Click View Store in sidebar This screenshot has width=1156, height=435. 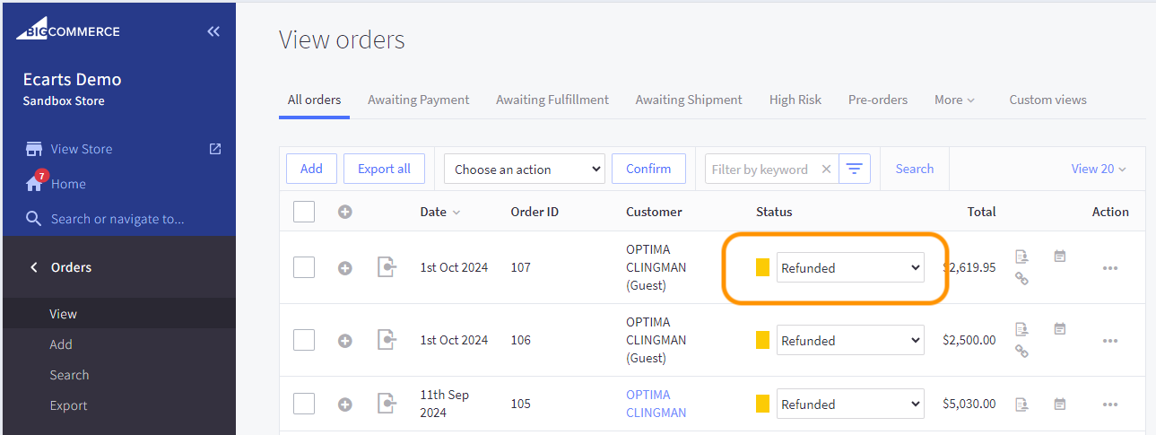tap(82, 149)
